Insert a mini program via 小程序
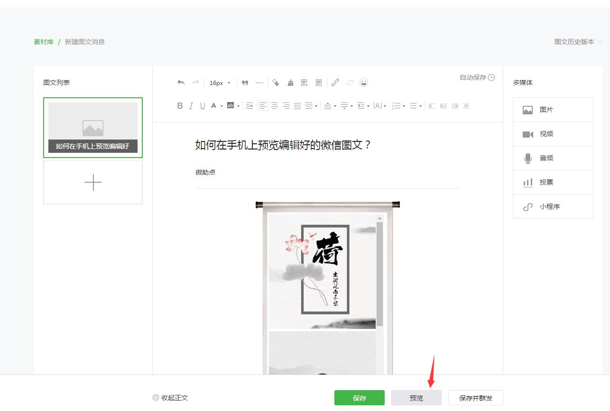The height and width of the screenshot is (411, 610). click(553, 206)
